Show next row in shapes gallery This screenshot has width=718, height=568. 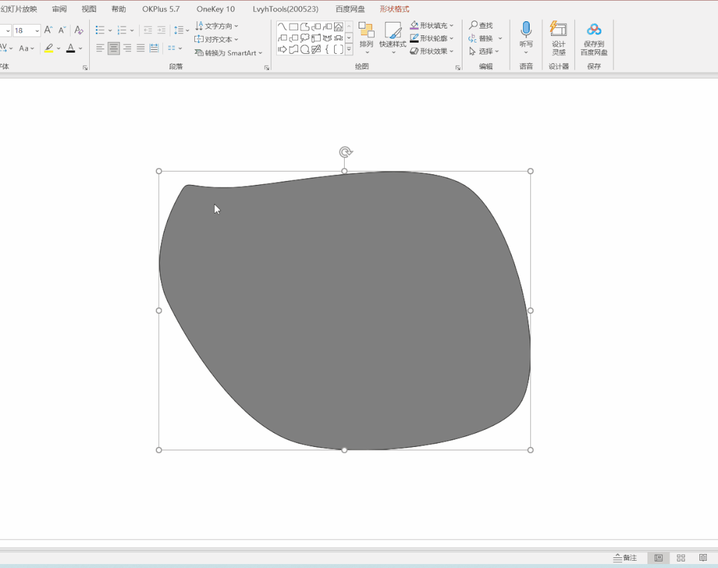349,37
